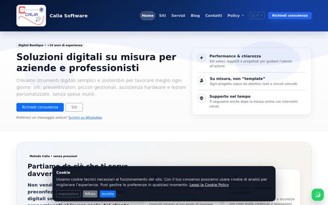Open cookie Impostazioni settings
The height and width of the screenshot is (205, 328).
pos(68,194)
